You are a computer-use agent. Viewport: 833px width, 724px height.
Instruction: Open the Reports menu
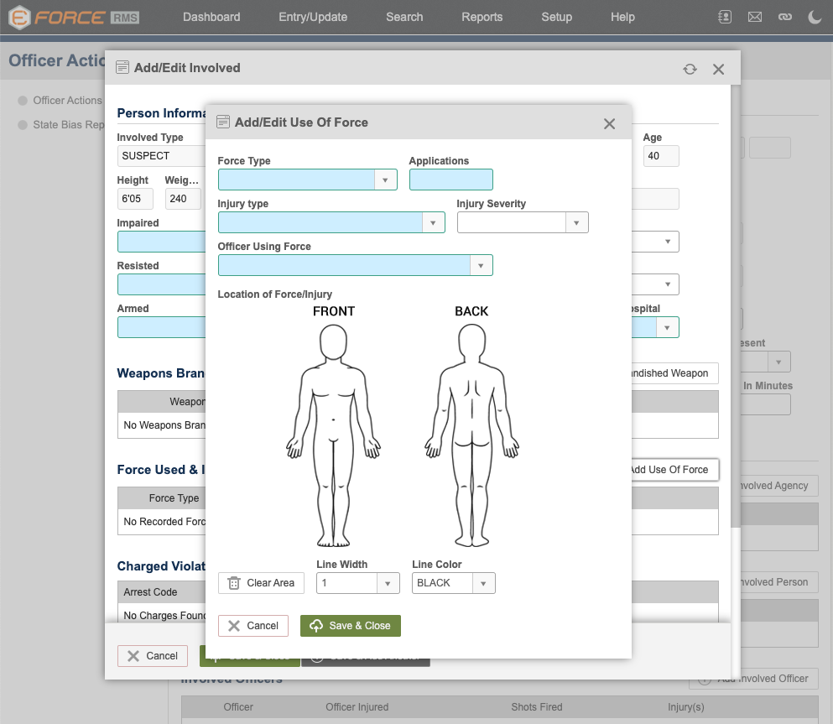pos(482,17)
